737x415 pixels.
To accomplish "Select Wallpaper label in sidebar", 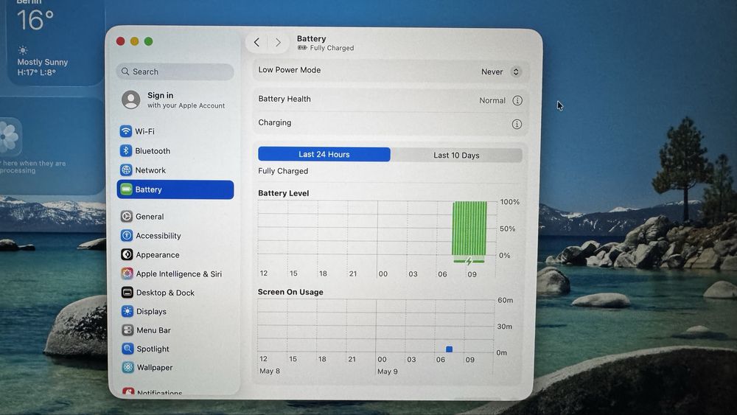I will (155, 367).
